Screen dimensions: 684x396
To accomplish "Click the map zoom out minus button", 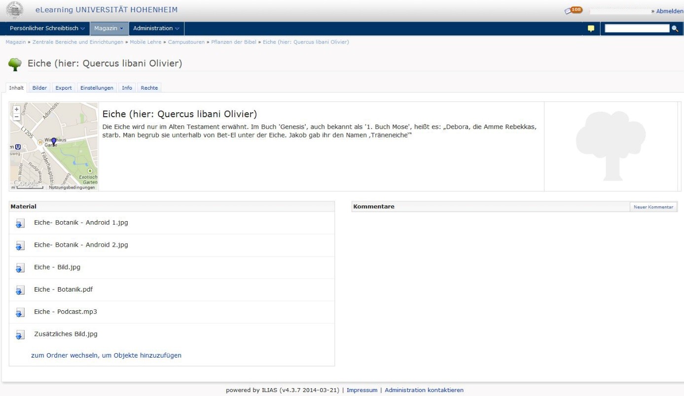I will 16,117.
